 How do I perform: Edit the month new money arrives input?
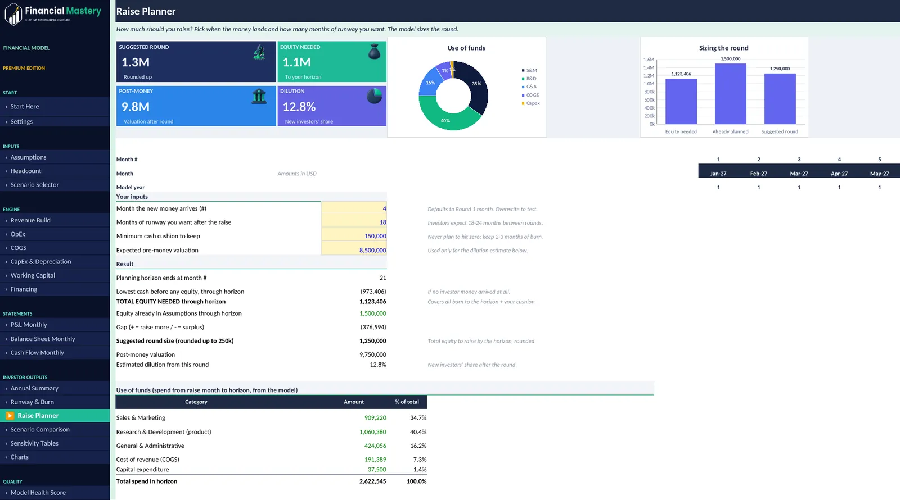click(x=354, y=208)
